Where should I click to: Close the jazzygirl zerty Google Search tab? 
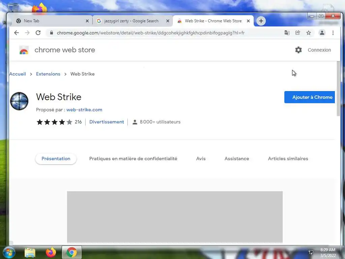168,21
